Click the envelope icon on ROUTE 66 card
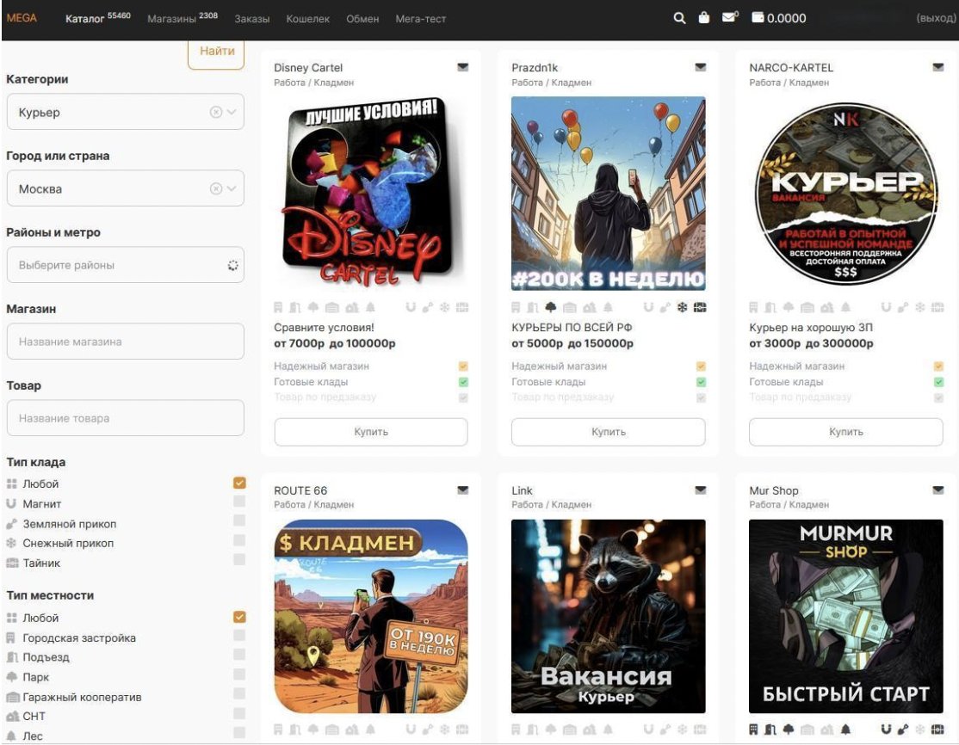Screen dimensions: 959x745 [x=463, y=490]
